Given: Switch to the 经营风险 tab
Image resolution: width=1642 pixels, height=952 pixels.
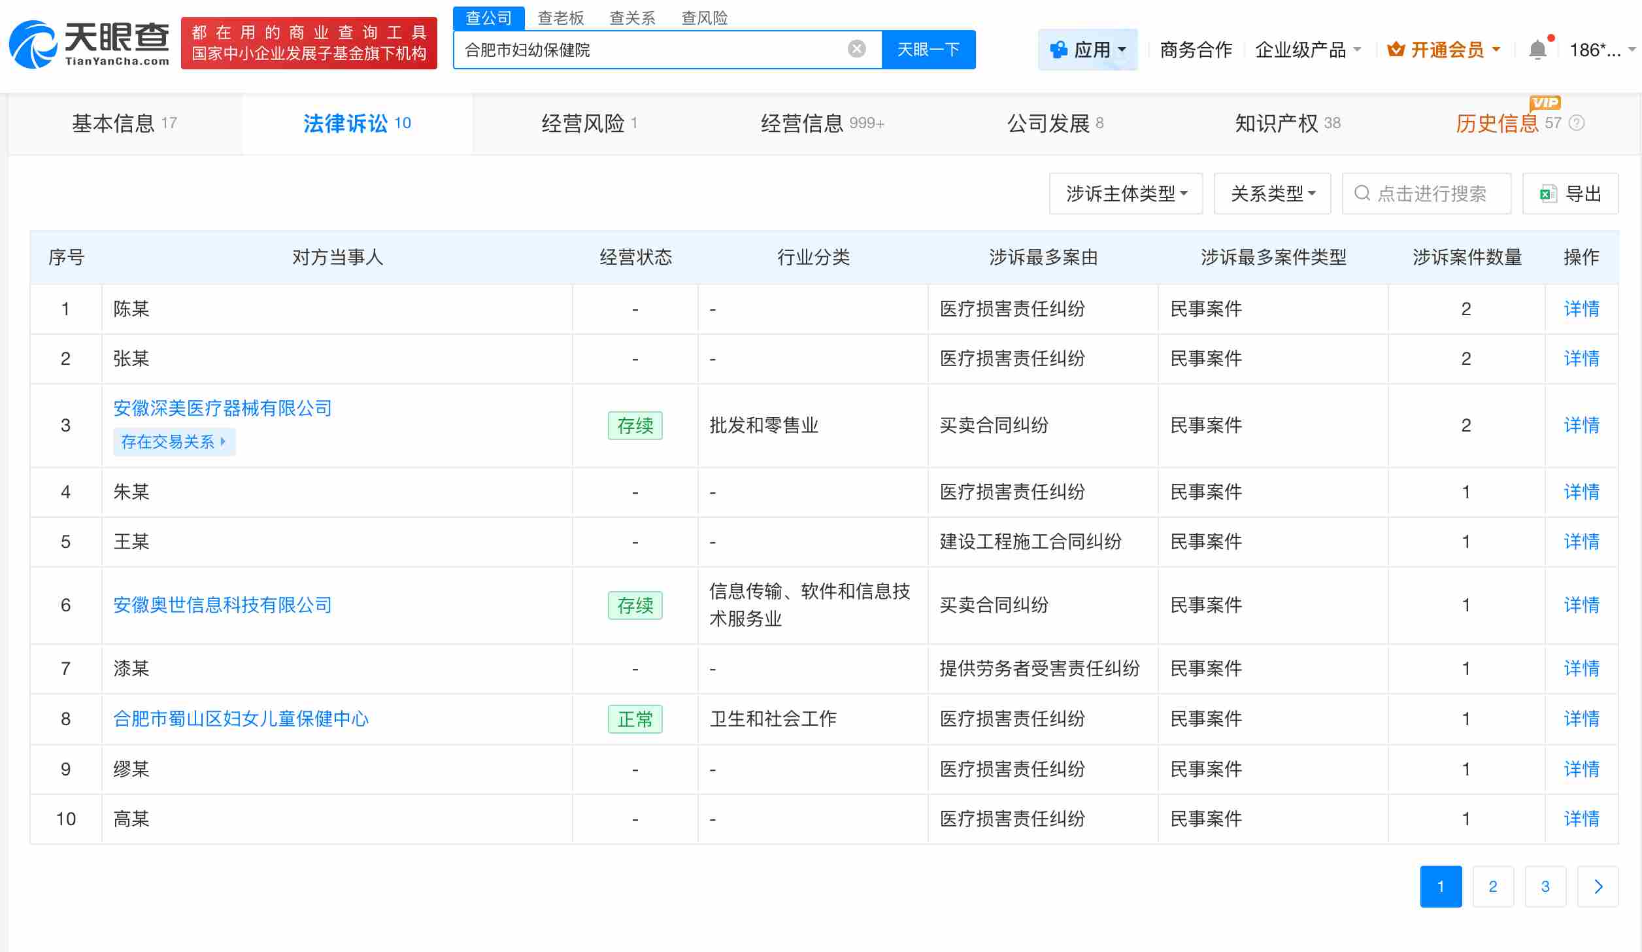Looking at the screenshot, I should [x=586, y=123].
